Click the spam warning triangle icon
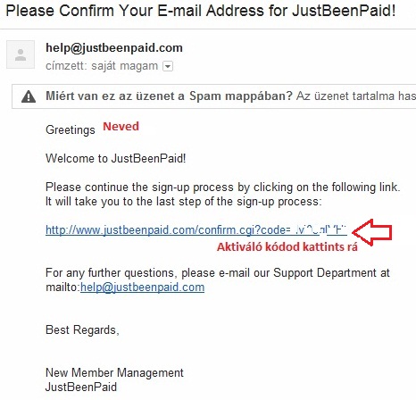Image resolution: width=416 pixels, height=400 pixels. pyautogui.click(x=29, y=96)
